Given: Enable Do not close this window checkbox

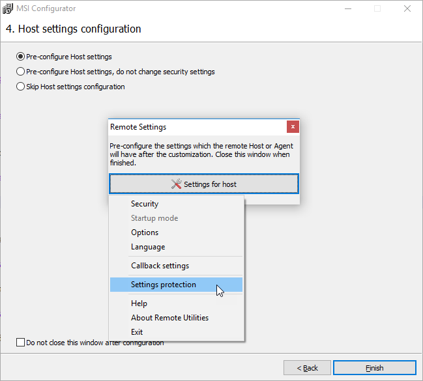Looking at the screenshot, I should click(x=20, y=342).
